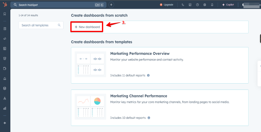Click the HubSpot sprocket logo
The height and width of the screenshot is (132, 261).
click(x=5, y=5)
